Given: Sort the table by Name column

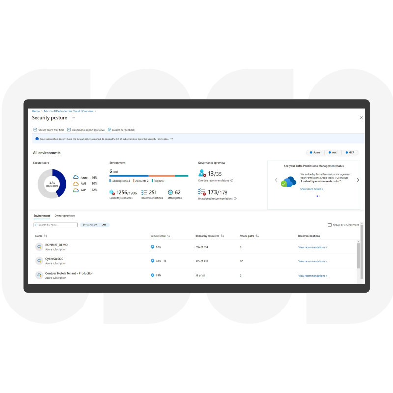Looking at the screenshot, I should (x=41, y=236).
